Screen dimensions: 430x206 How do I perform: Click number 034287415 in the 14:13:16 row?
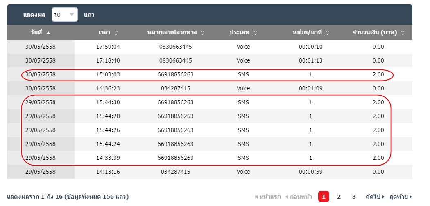tap(176, 172)
